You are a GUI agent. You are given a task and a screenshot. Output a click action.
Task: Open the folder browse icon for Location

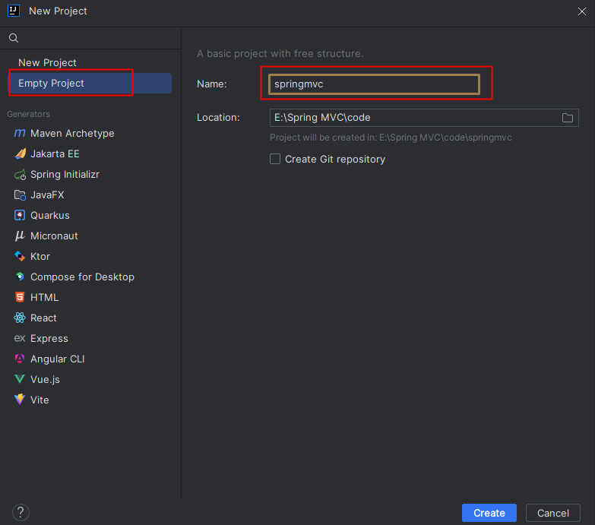click(x=567, y=118)
